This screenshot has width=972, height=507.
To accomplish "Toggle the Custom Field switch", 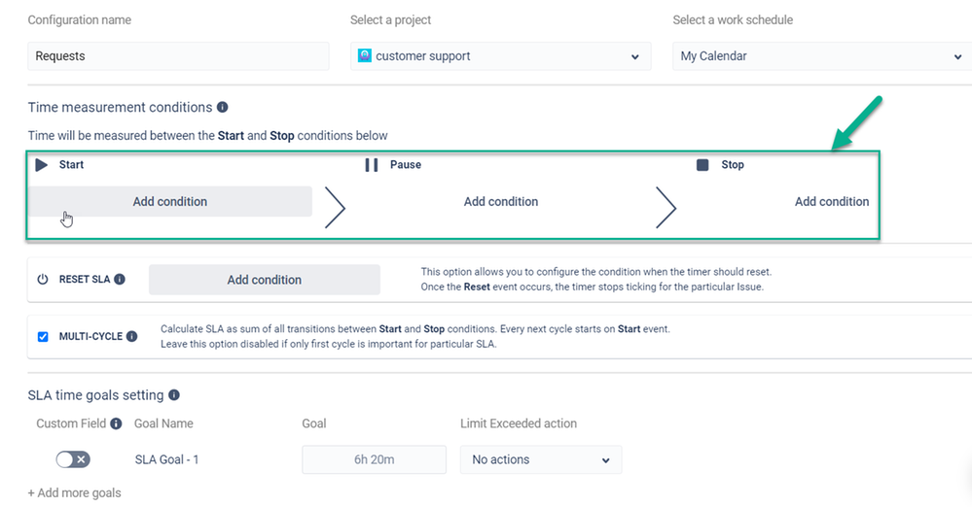I will pos(73,459).
